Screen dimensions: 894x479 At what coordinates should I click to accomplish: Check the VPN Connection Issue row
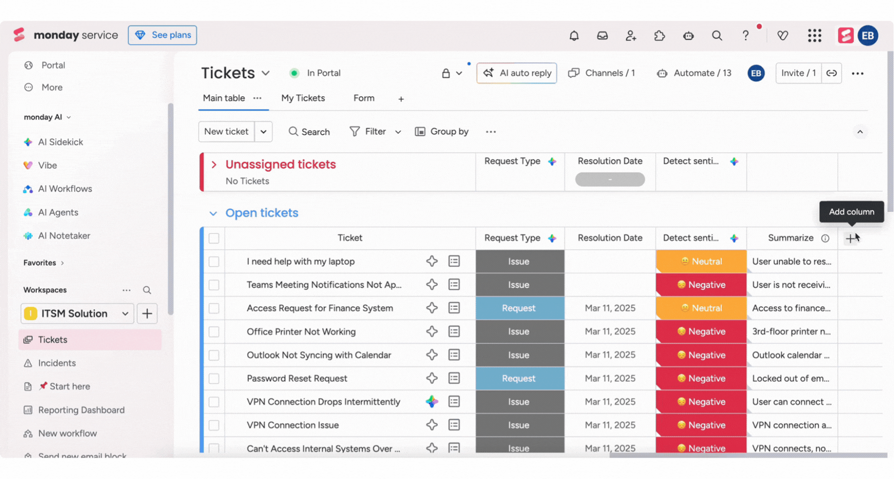[214, 425]
